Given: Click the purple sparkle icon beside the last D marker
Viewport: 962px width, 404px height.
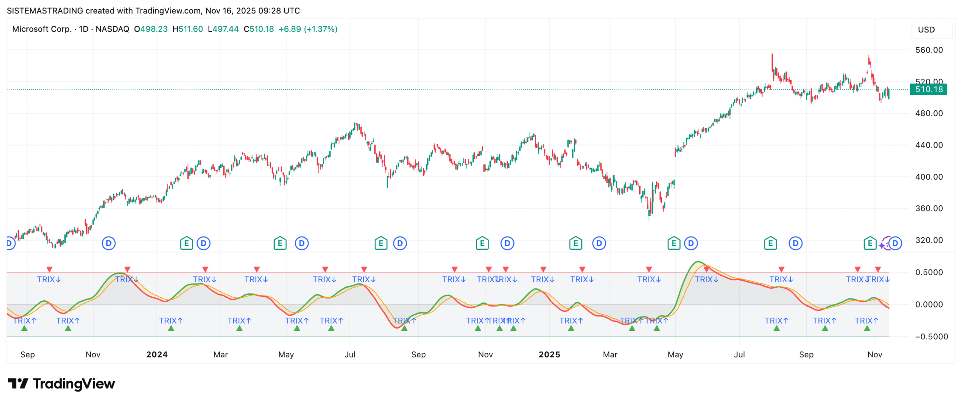Looking at the screenshot, I should pyautogui.click(x=882, y=246).
